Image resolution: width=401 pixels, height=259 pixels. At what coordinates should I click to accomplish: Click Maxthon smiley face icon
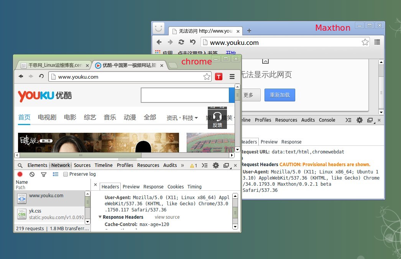coord(159,28)
